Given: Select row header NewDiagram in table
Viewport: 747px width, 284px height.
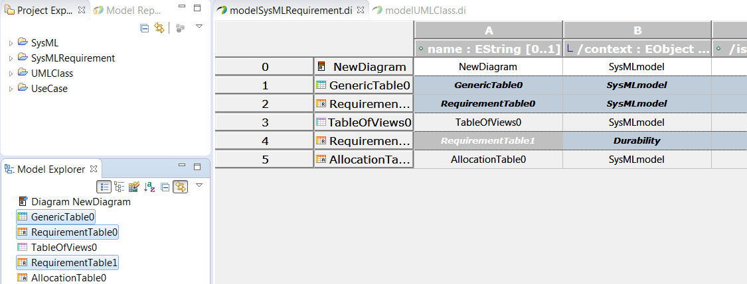Looking at the screenshot, I should pos(363,67).
